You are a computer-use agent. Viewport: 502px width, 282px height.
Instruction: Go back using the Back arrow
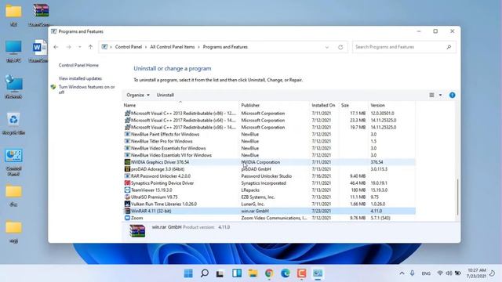coord(56,47)
